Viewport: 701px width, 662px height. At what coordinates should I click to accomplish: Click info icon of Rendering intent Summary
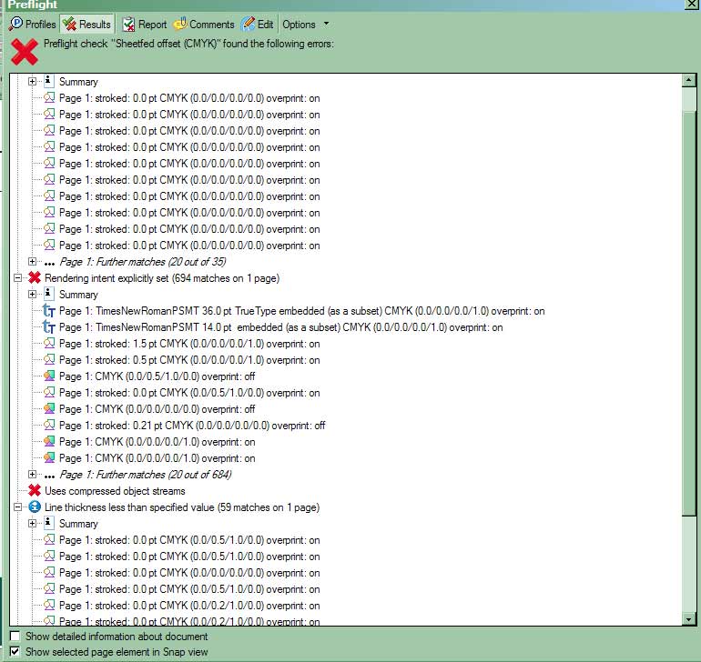(49, 294)
